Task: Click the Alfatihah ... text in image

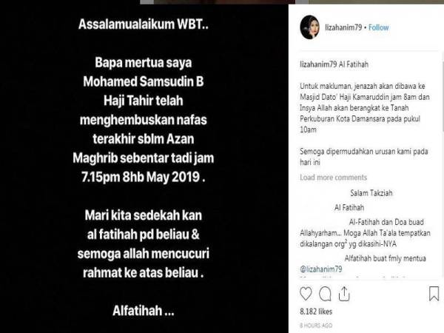Action: 144,311
